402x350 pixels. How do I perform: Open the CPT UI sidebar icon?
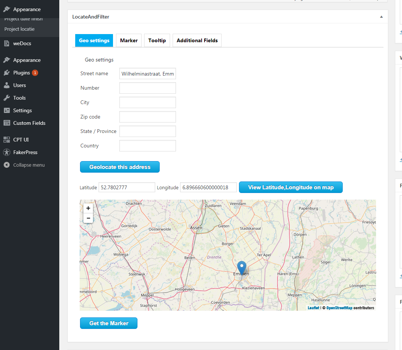pyautogui.click(x=7, y=140)
